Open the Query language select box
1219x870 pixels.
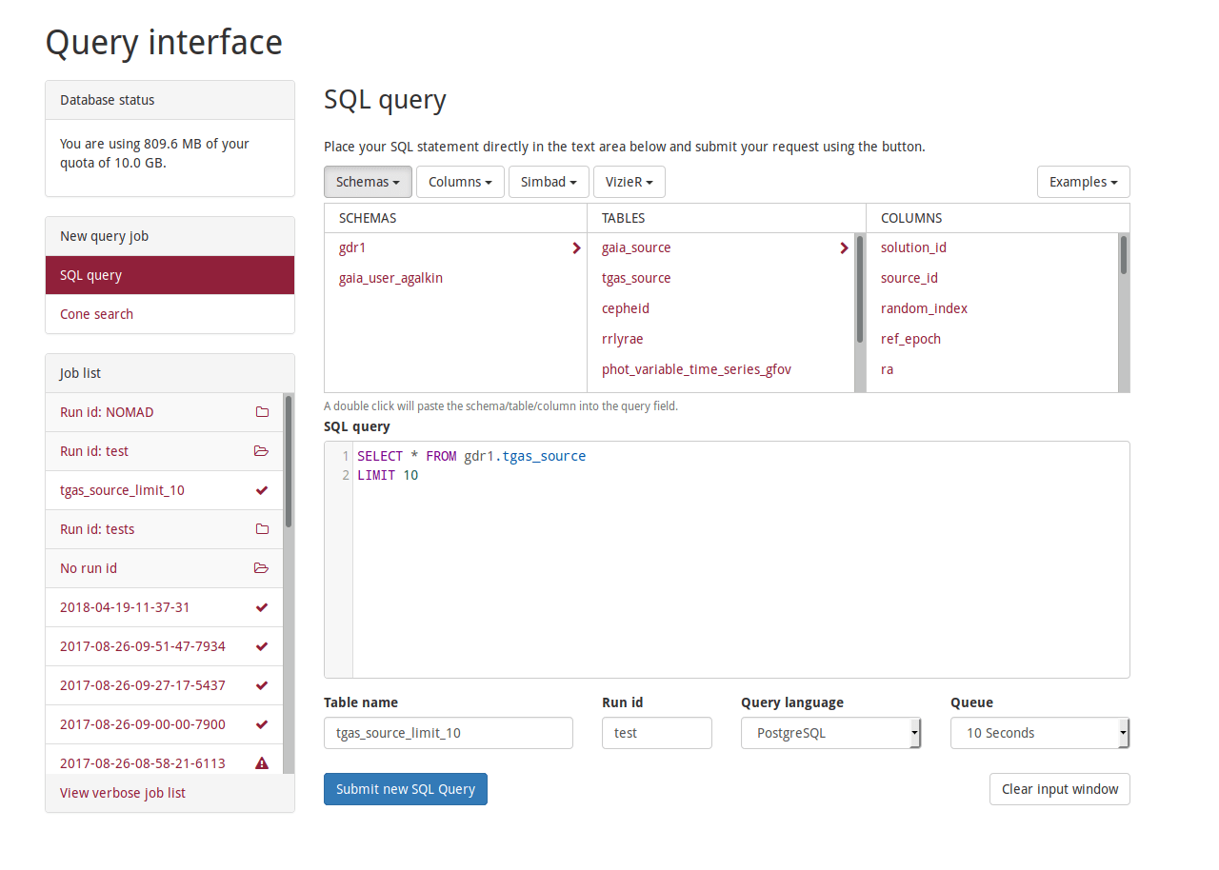tap(830, 733)
